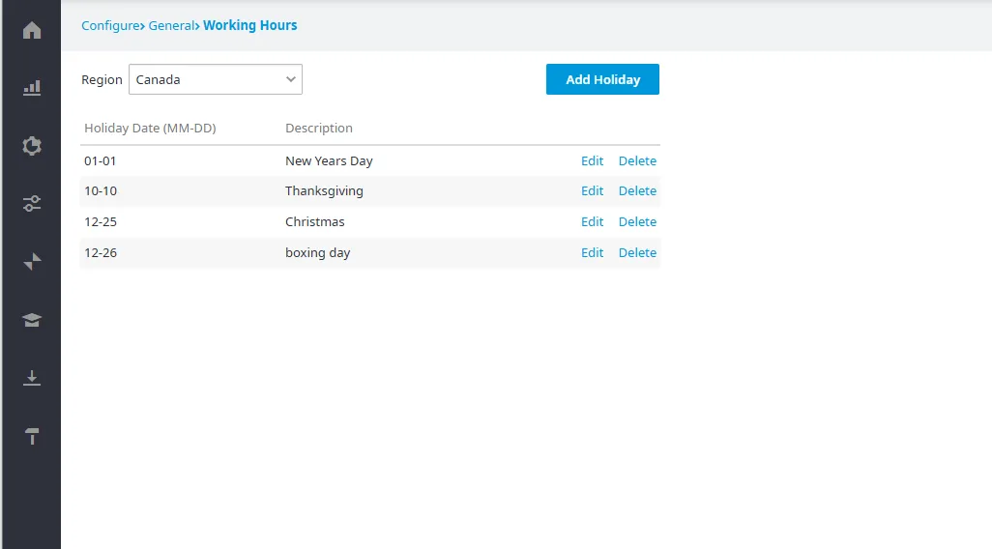Click Working Hours breadcrumb
This screenshot has width=992, height=549.
click(249, 25)
